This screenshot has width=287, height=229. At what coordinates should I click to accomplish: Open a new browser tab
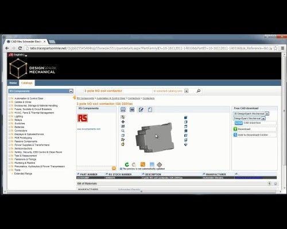[x=52, y=41]
